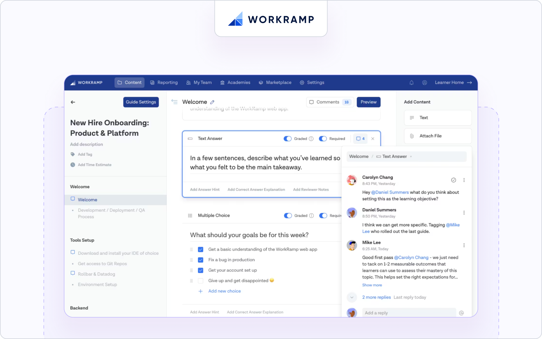This screenshot has height=339, width=542.
Task: Open the Comments 18 button
Action: (x=330, y=102)
